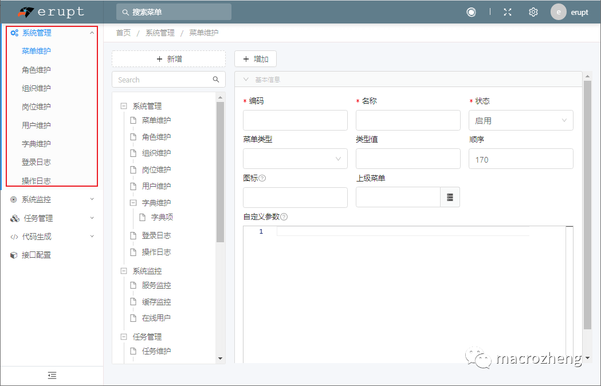Select 用户维护 in the menu tree
Screen dimensions: 601x386
[156, 186]
